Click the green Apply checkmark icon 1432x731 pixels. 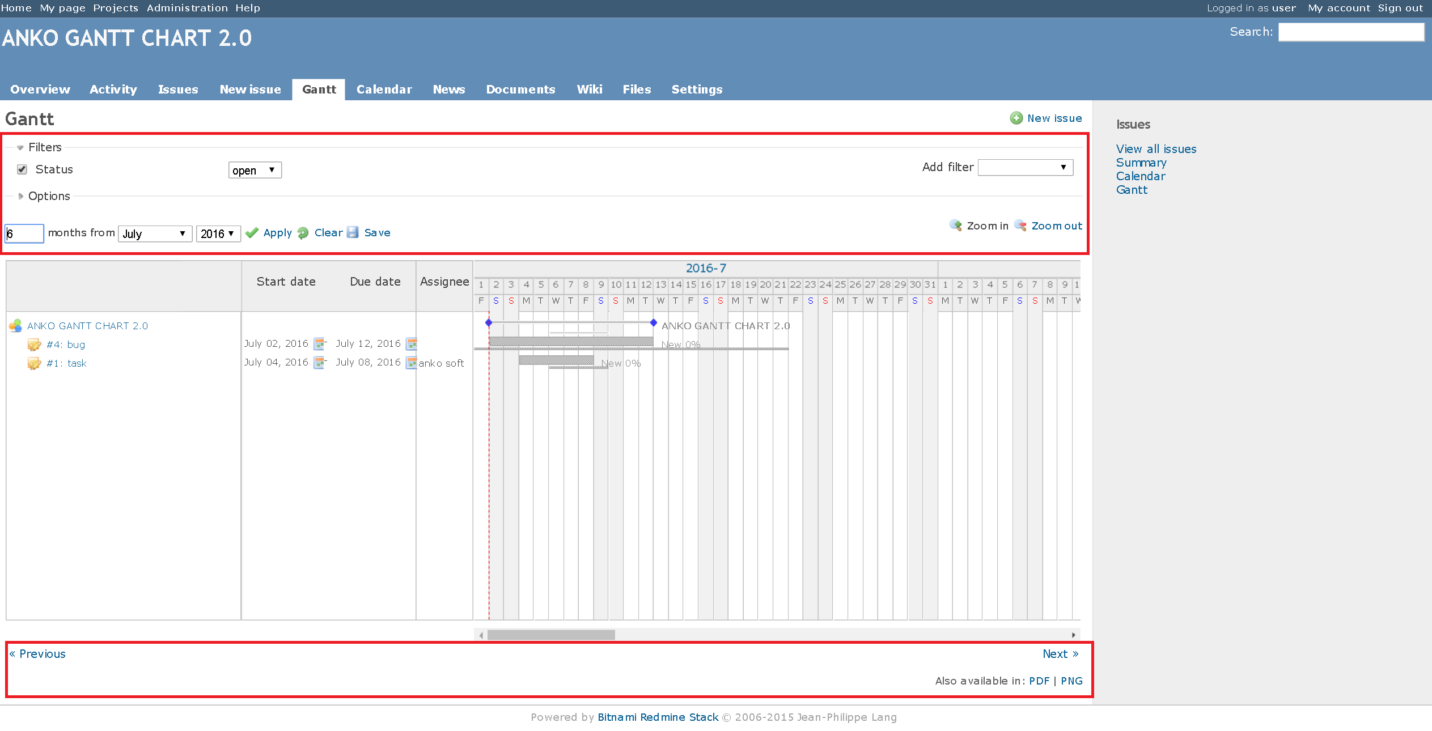[x=252, y=233]
